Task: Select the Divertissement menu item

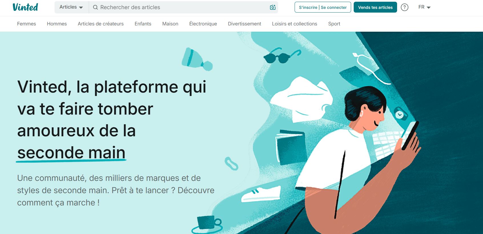Action: 244,24
